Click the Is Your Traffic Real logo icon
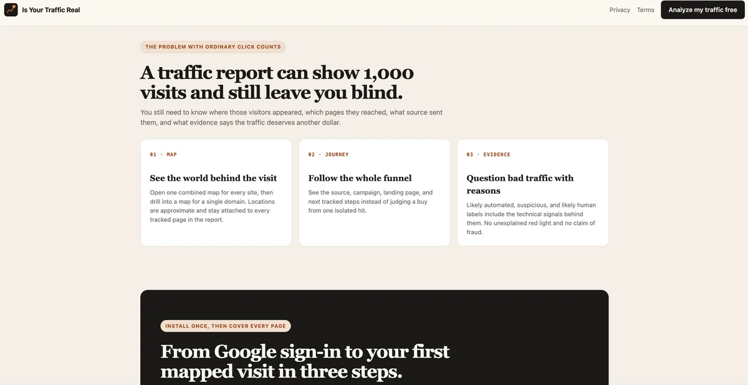The image size is (748, 385). 11,10
